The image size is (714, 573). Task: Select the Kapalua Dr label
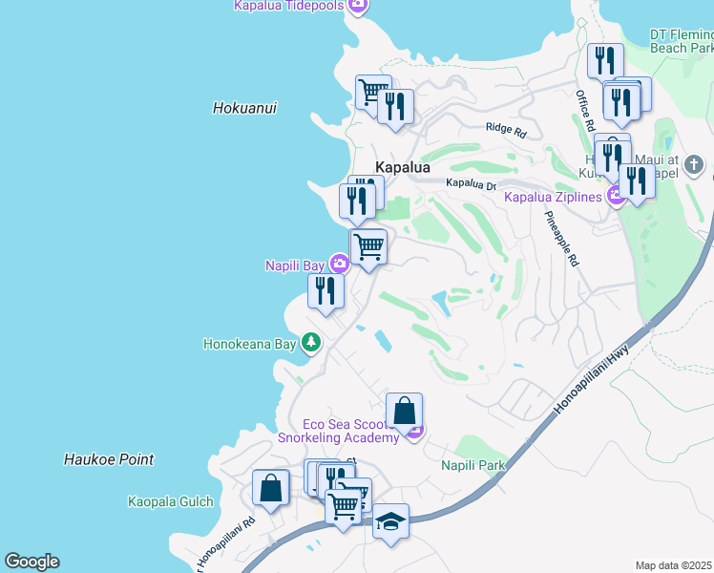pos(471,183)
